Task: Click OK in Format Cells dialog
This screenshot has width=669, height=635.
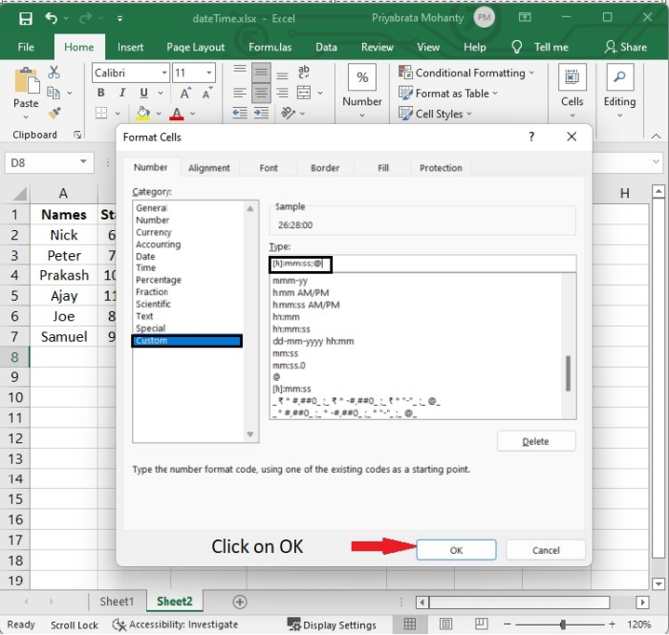Action: coord(456,550)
